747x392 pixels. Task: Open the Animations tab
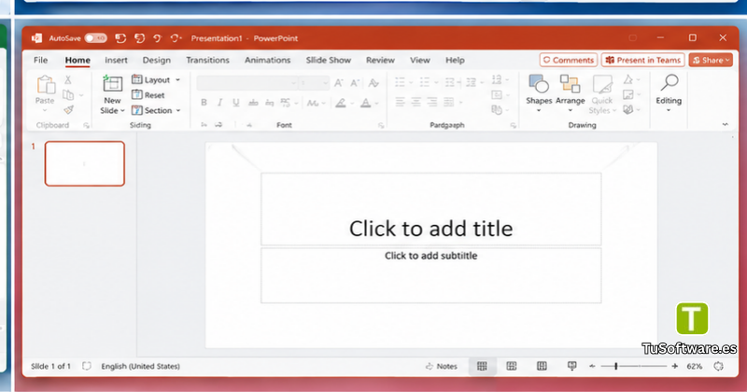point(267,60)
